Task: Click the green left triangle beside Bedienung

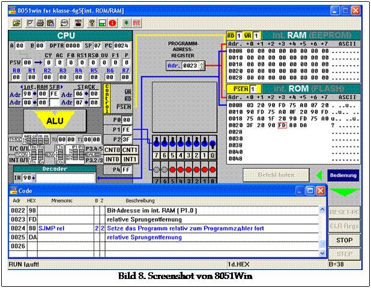Action: [x=319, y=175]
